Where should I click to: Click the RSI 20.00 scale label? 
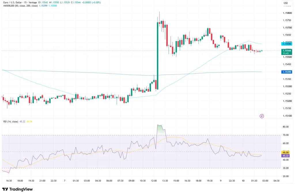point(285,176)
